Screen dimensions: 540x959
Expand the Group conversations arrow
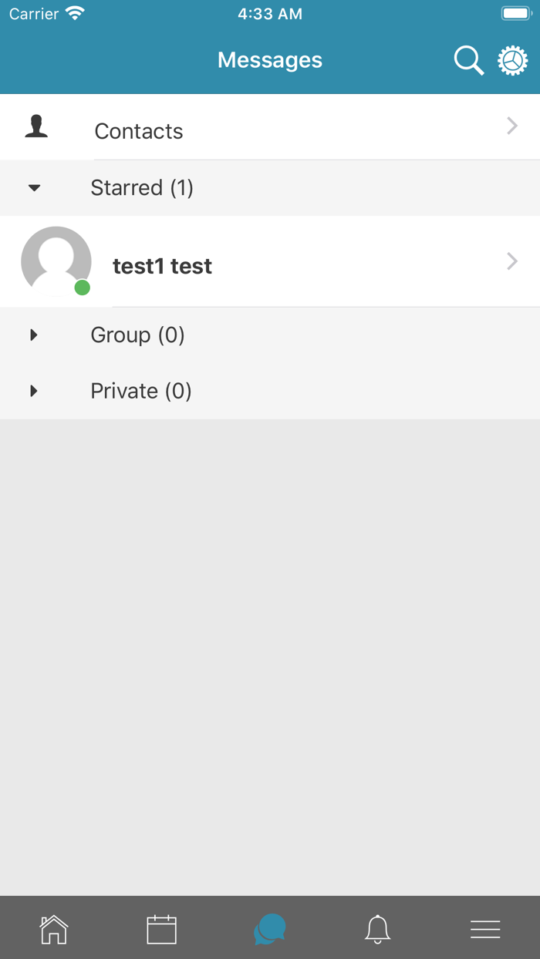point(33,335)
